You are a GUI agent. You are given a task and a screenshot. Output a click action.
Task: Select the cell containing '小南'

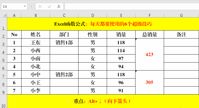pos(36,58)
